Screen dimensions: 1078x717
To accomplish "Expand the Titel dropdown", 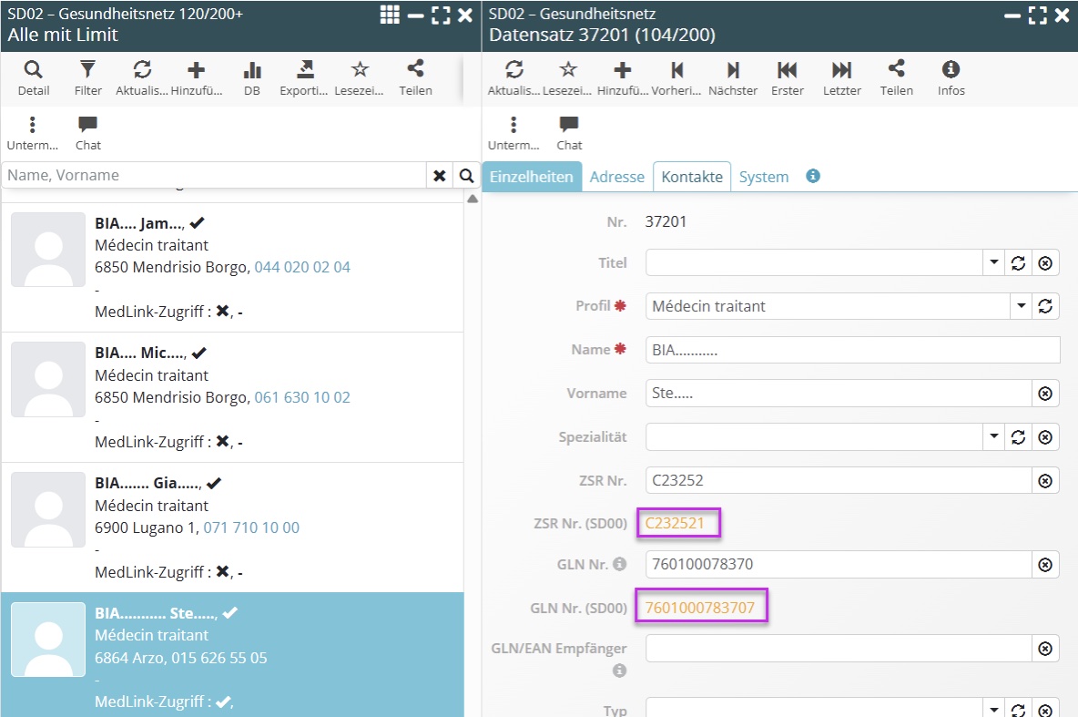I will pos(993,263).
